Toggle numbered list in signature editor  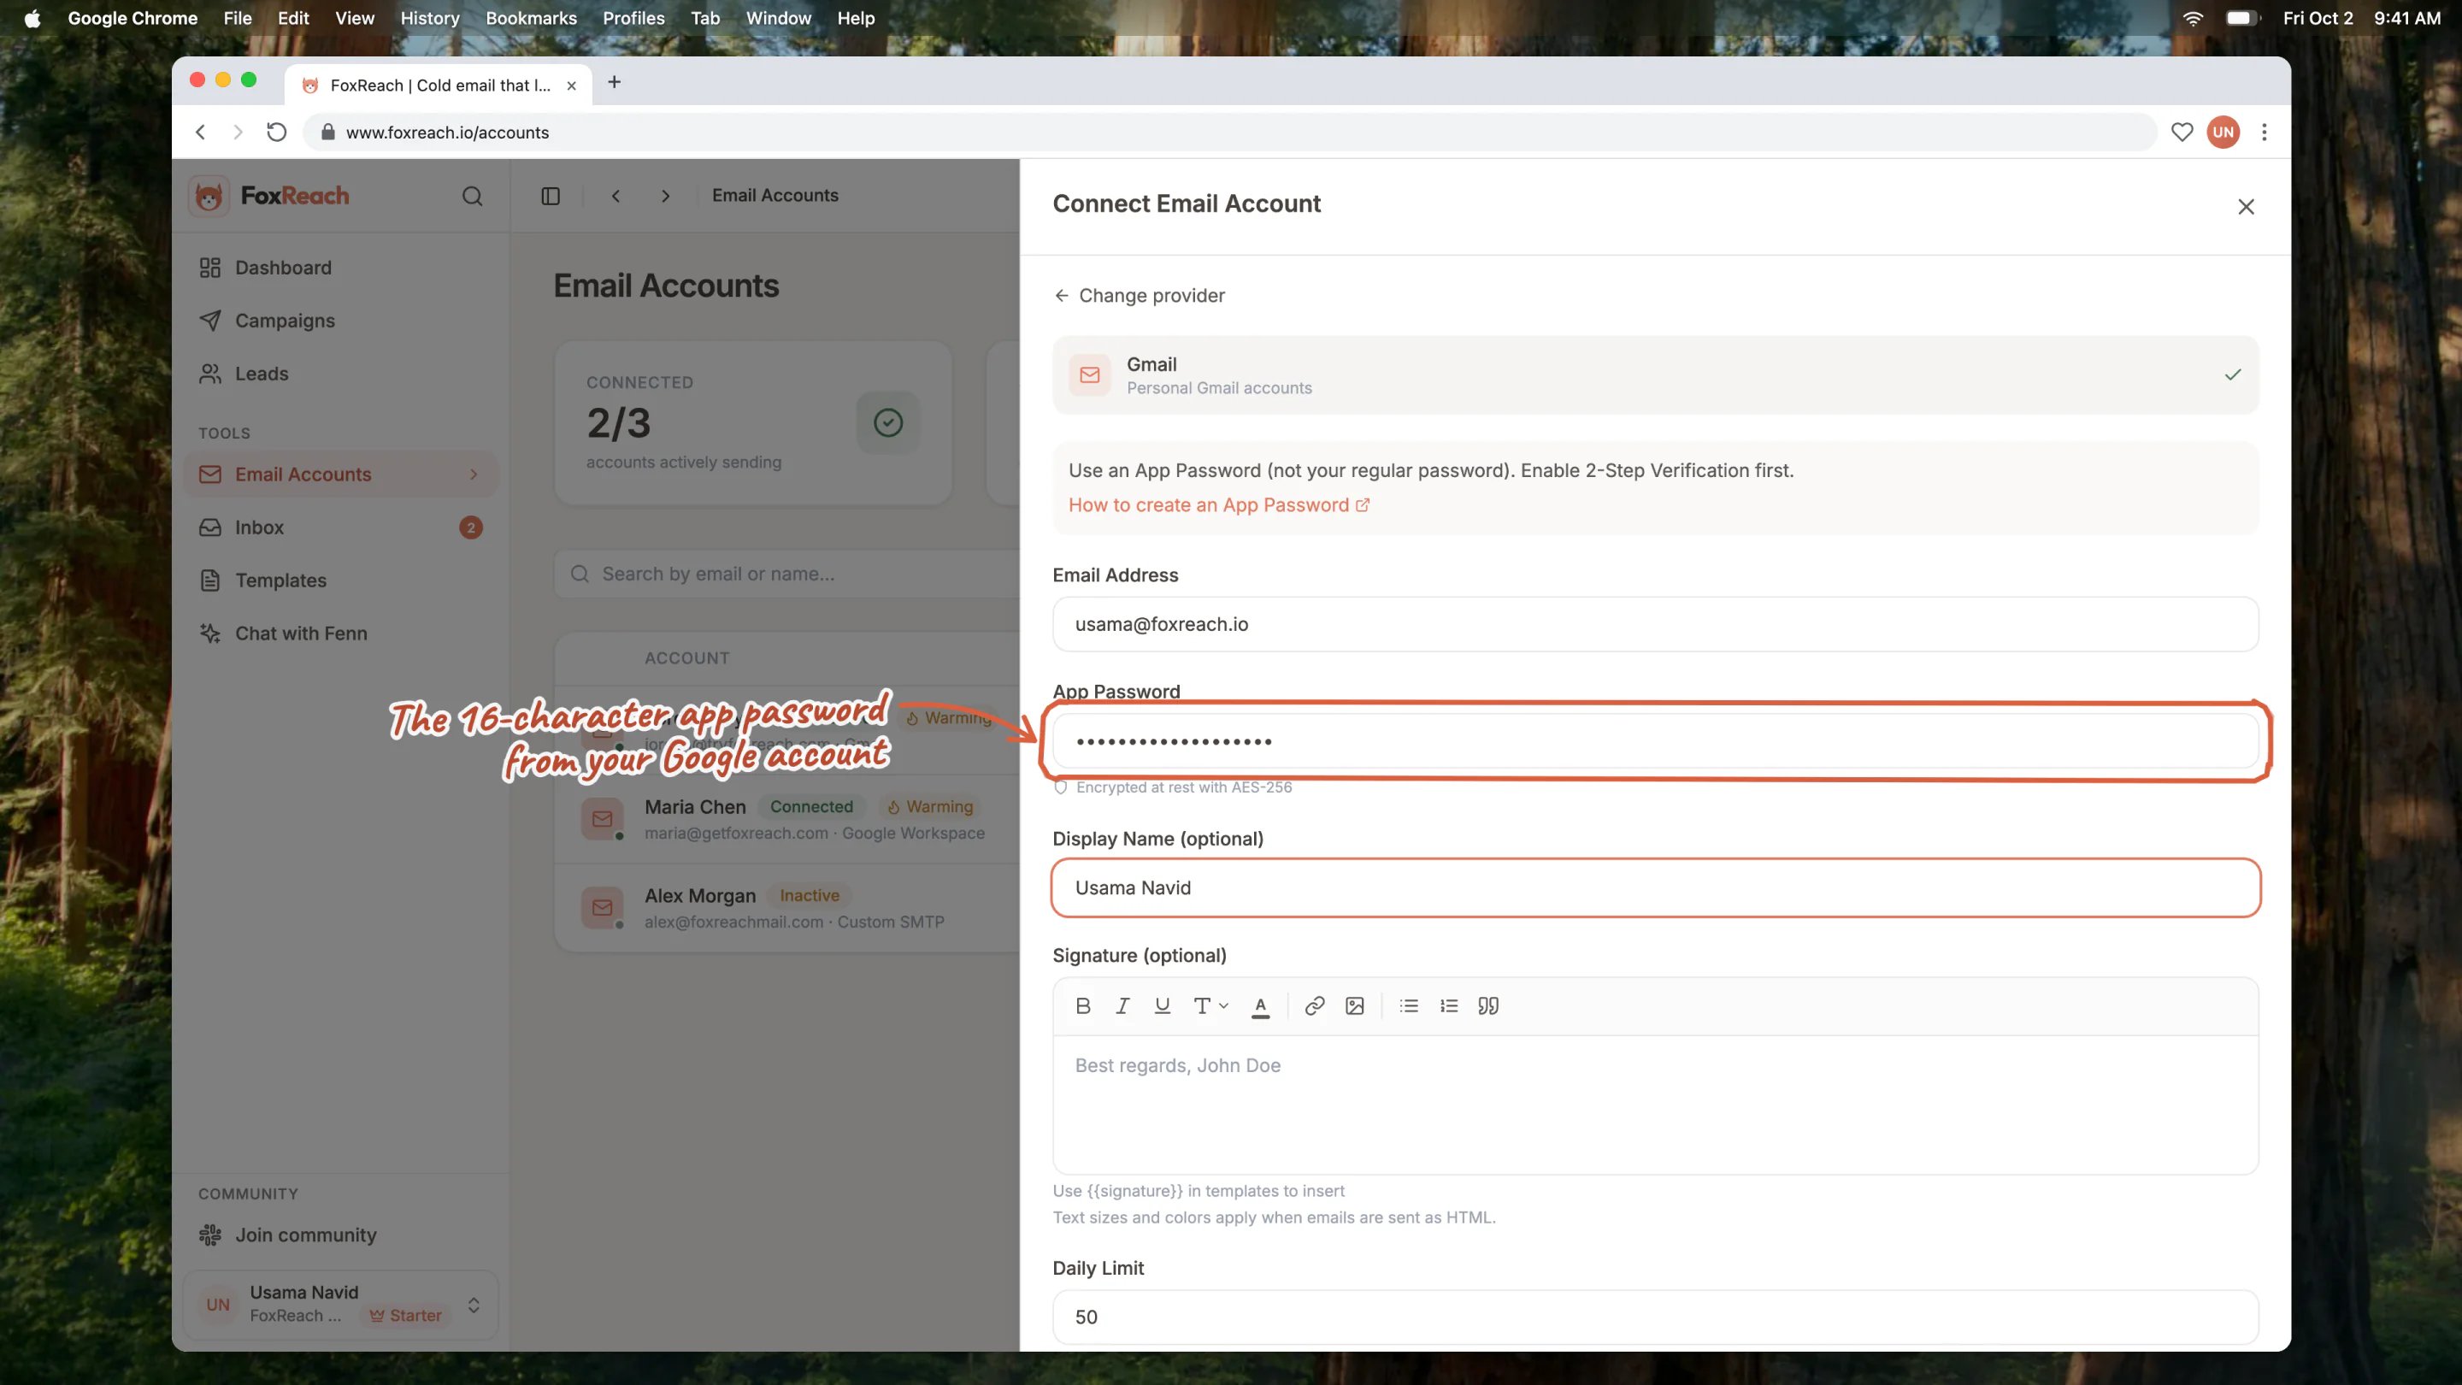[x=1449, y=1005]
